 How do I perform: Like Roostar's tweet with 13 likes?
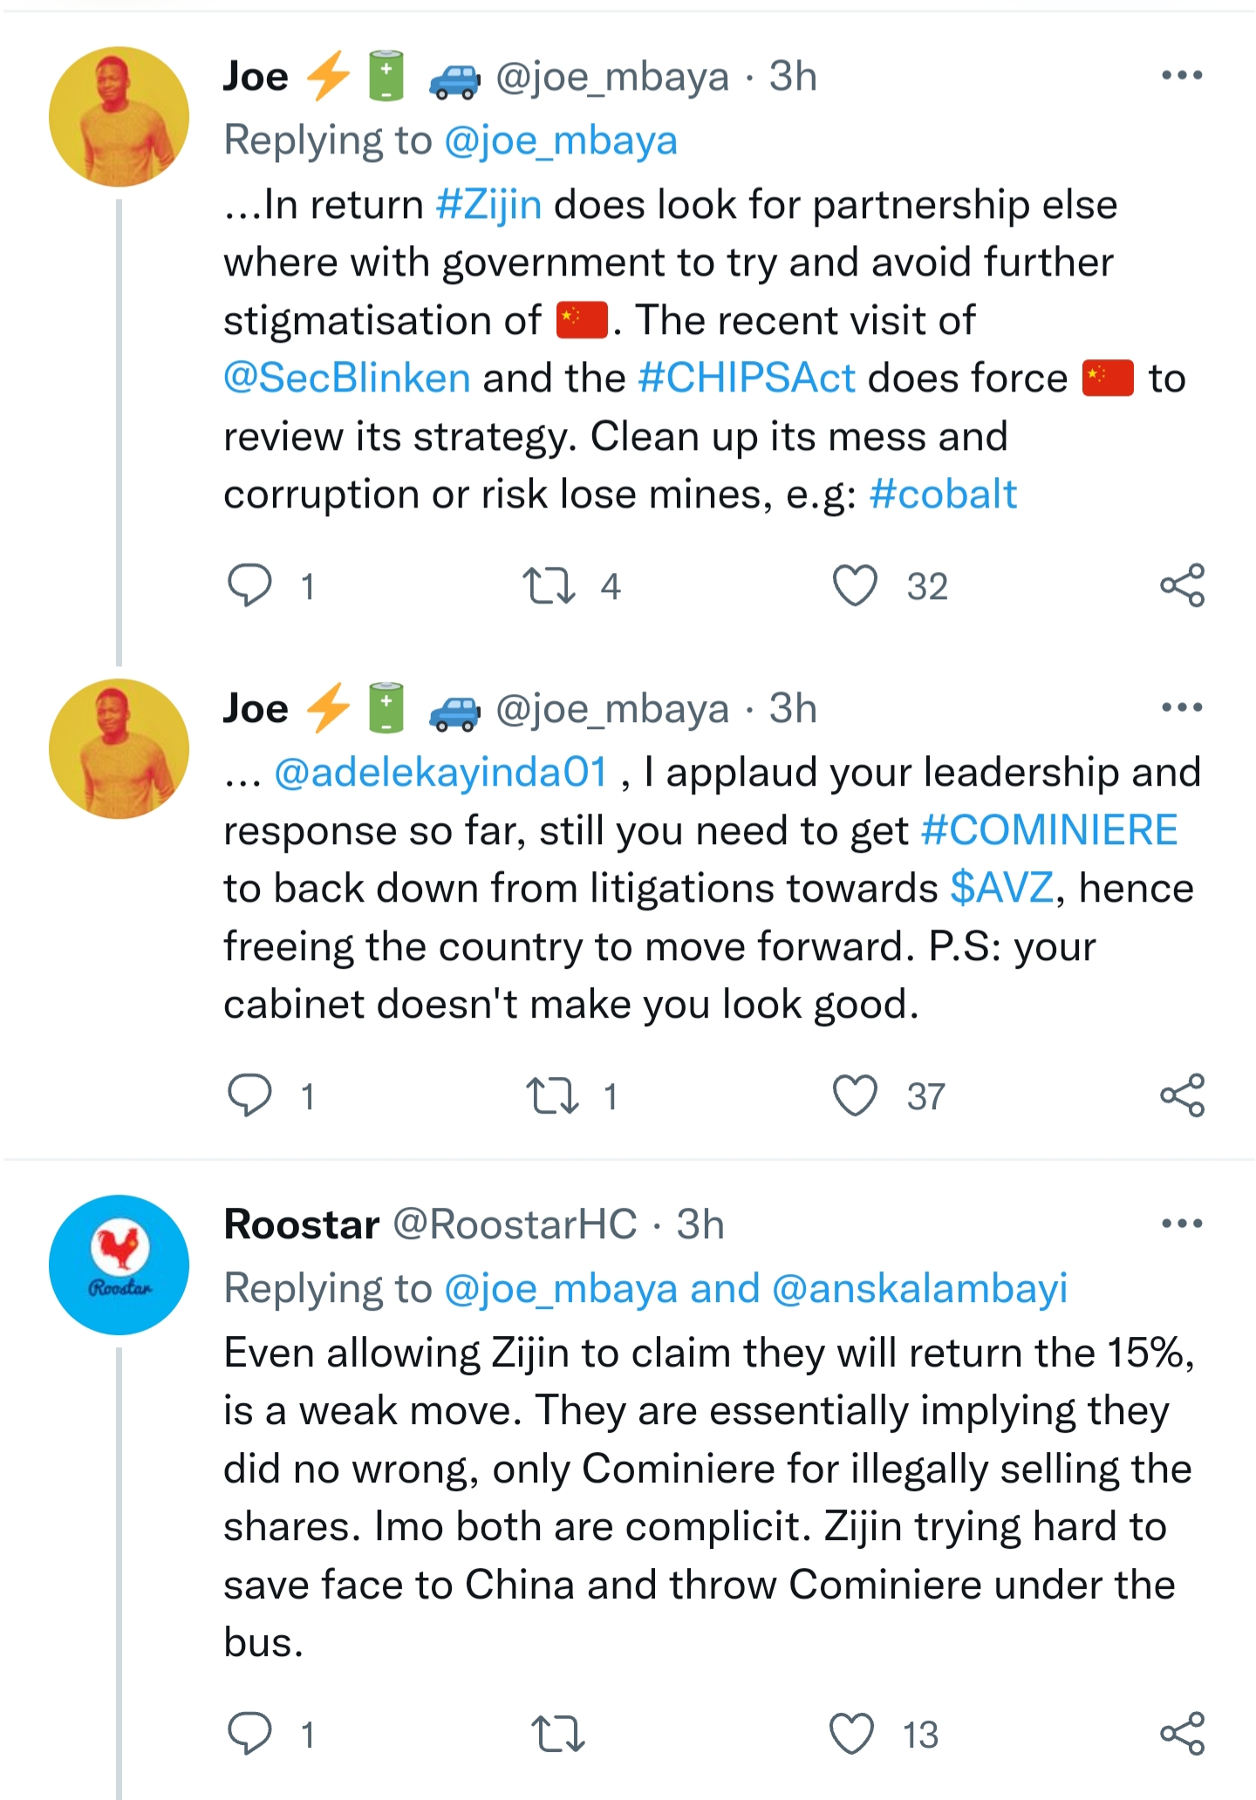click(x=852, y=1734)
